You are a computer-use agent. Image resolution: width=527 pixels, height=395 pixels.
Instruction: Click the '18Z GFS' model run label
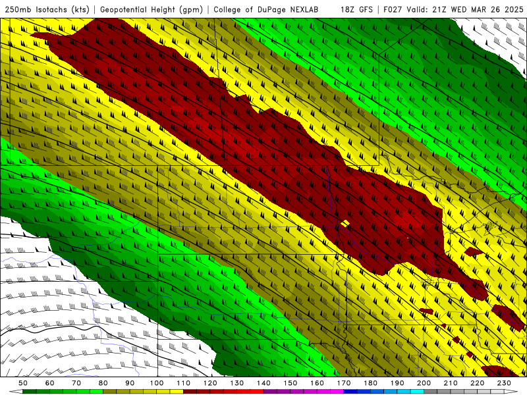356,10
